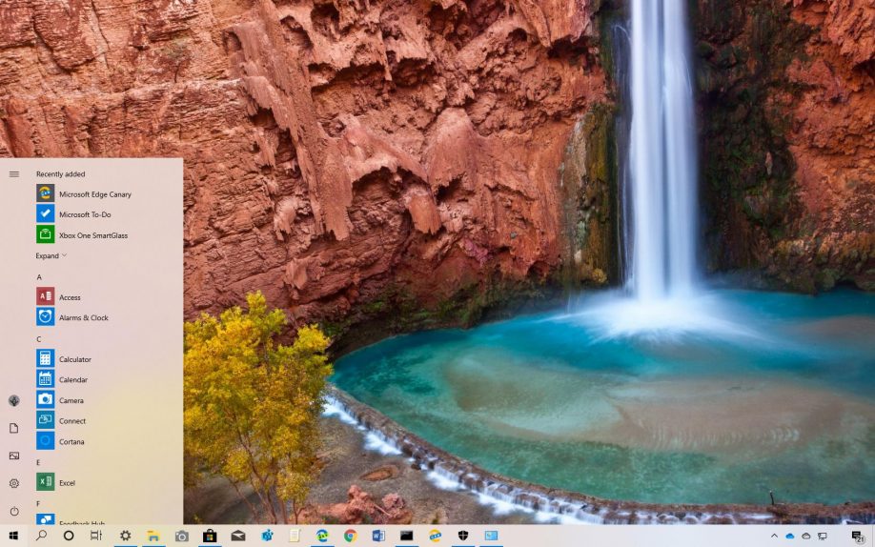Launch Microsoft To-Do from Start menu
875x547 pixels.
(x=84, y=214)
